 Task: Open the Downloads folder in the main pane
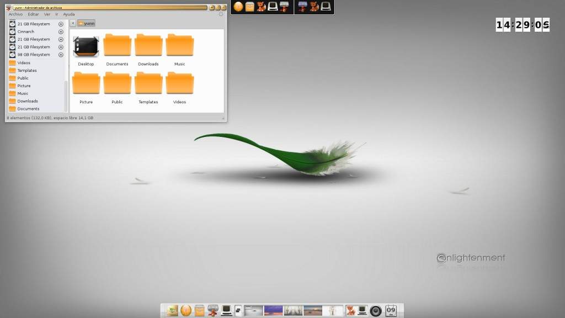148,46
